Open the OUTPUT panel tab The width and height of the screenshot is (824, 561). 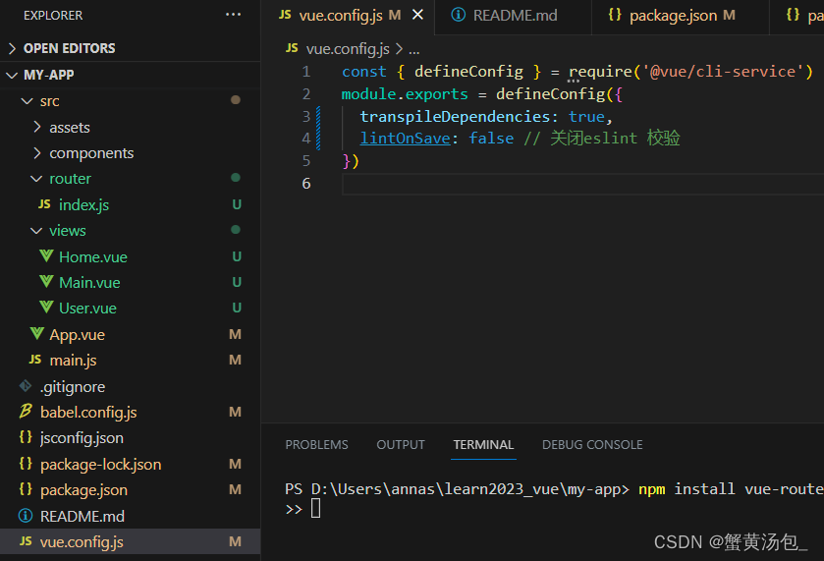click(x=401, y=445)
